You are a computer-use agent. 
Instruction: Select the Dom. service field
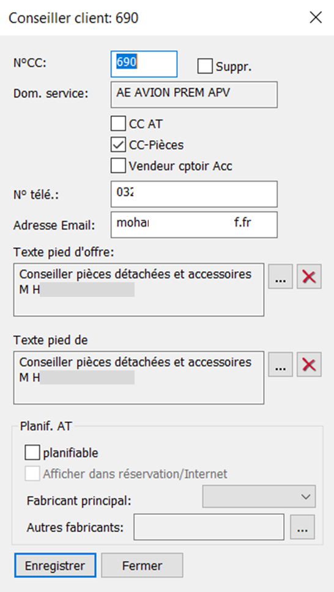194,94
